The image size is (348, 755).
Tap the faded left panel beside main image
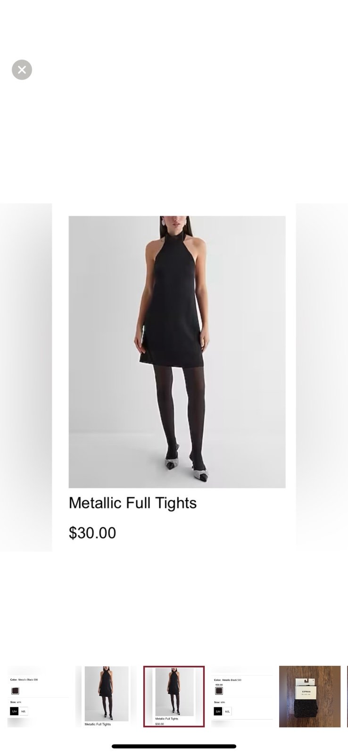point(26,377)
